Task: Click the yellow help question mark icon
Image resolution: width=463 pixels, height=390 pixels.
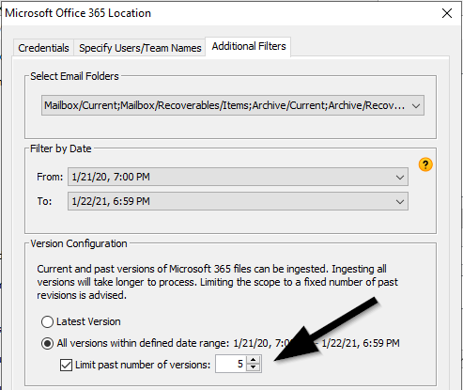Action: pyautogui.click(x=425, y=164)
